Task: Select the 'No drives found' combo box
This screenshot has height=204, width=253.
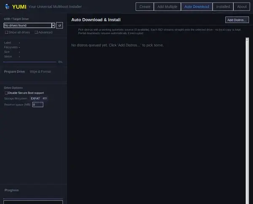Action: [x=30, y=25]
